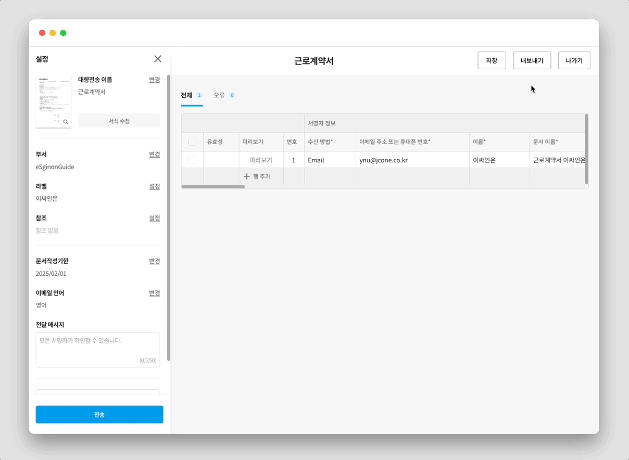
Task: Click the 번호 column header
Action: pyautogui.click(x=294, y=142)
